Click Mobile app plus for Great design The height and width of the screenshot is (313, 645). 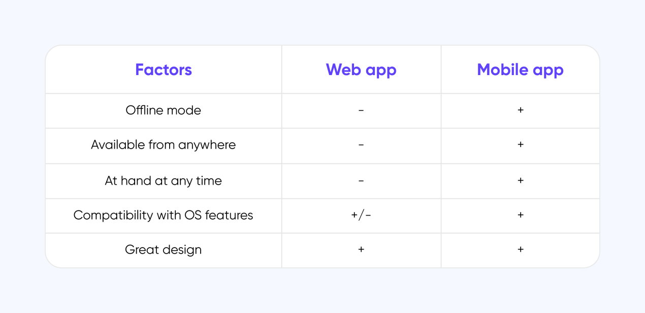coord(521,249)
